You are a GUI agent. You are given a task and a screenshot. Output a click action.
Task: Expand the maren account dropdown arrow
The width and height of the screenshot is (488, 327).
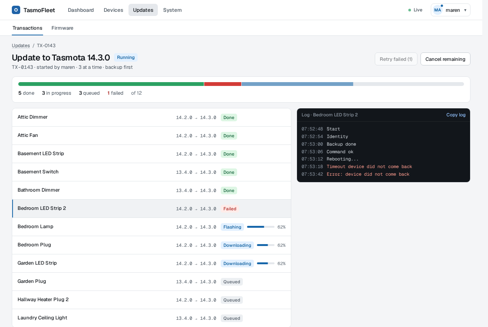point(465,10)
